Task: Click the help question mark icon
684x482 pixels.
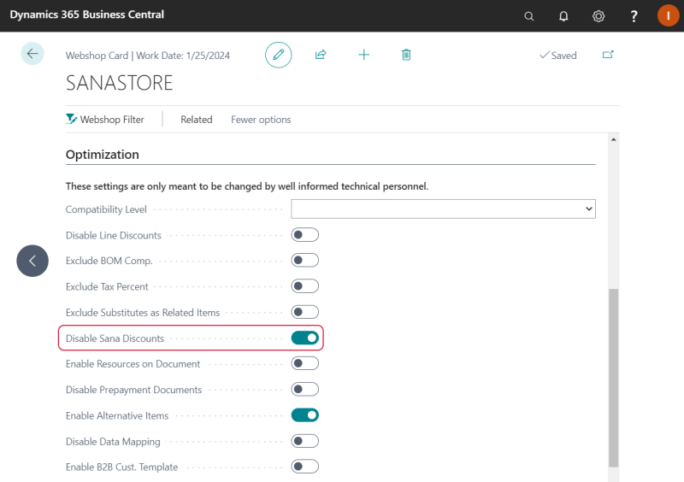Action: tap(634, 16)
